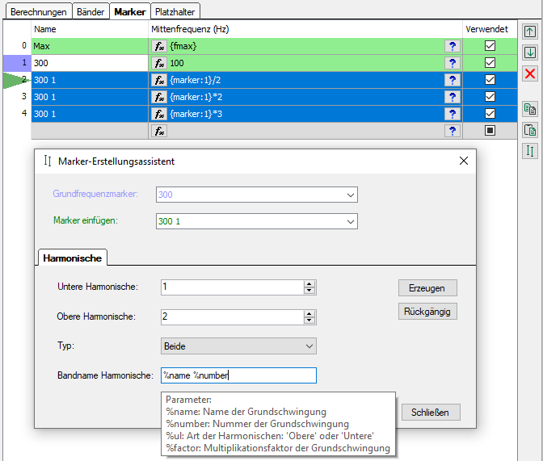Select the Harmonische tab
This screenshot has width=543, height=461.
(x=73, y=258)
